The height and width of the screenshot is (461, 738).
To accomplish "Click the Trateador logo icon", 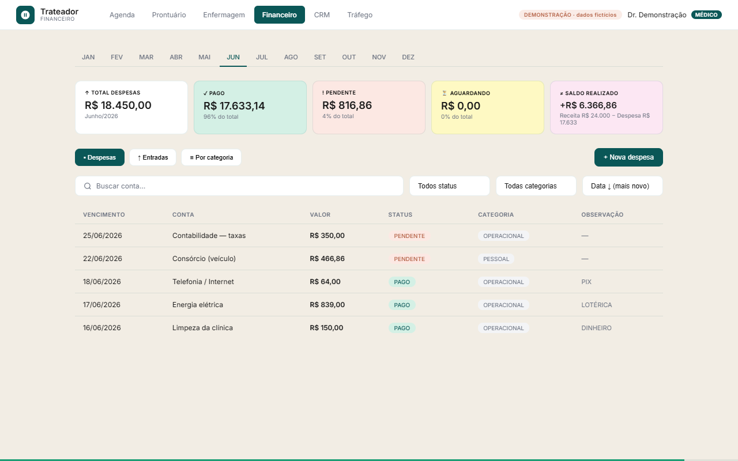I will tap(25, 15).
